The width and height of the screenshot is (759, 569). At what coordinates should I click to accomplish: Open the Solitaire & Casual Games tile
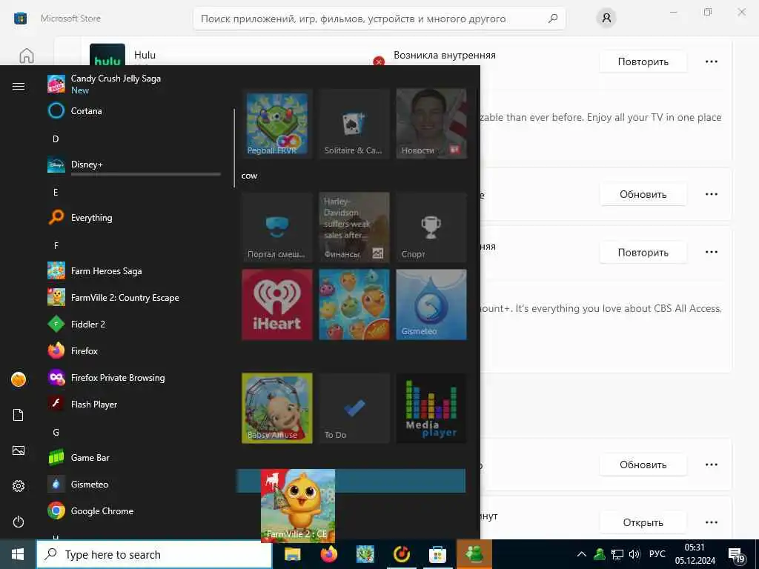(354, 124)
